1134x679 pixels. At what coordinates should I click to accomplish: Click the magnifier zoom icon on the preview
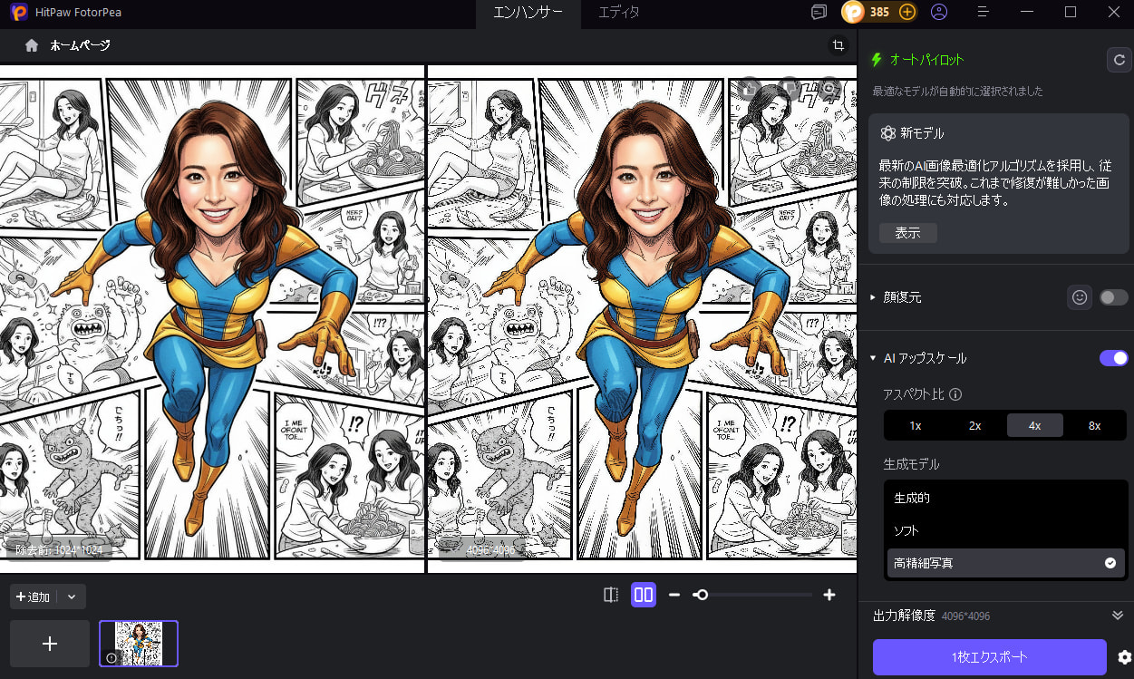pos(829,88)
